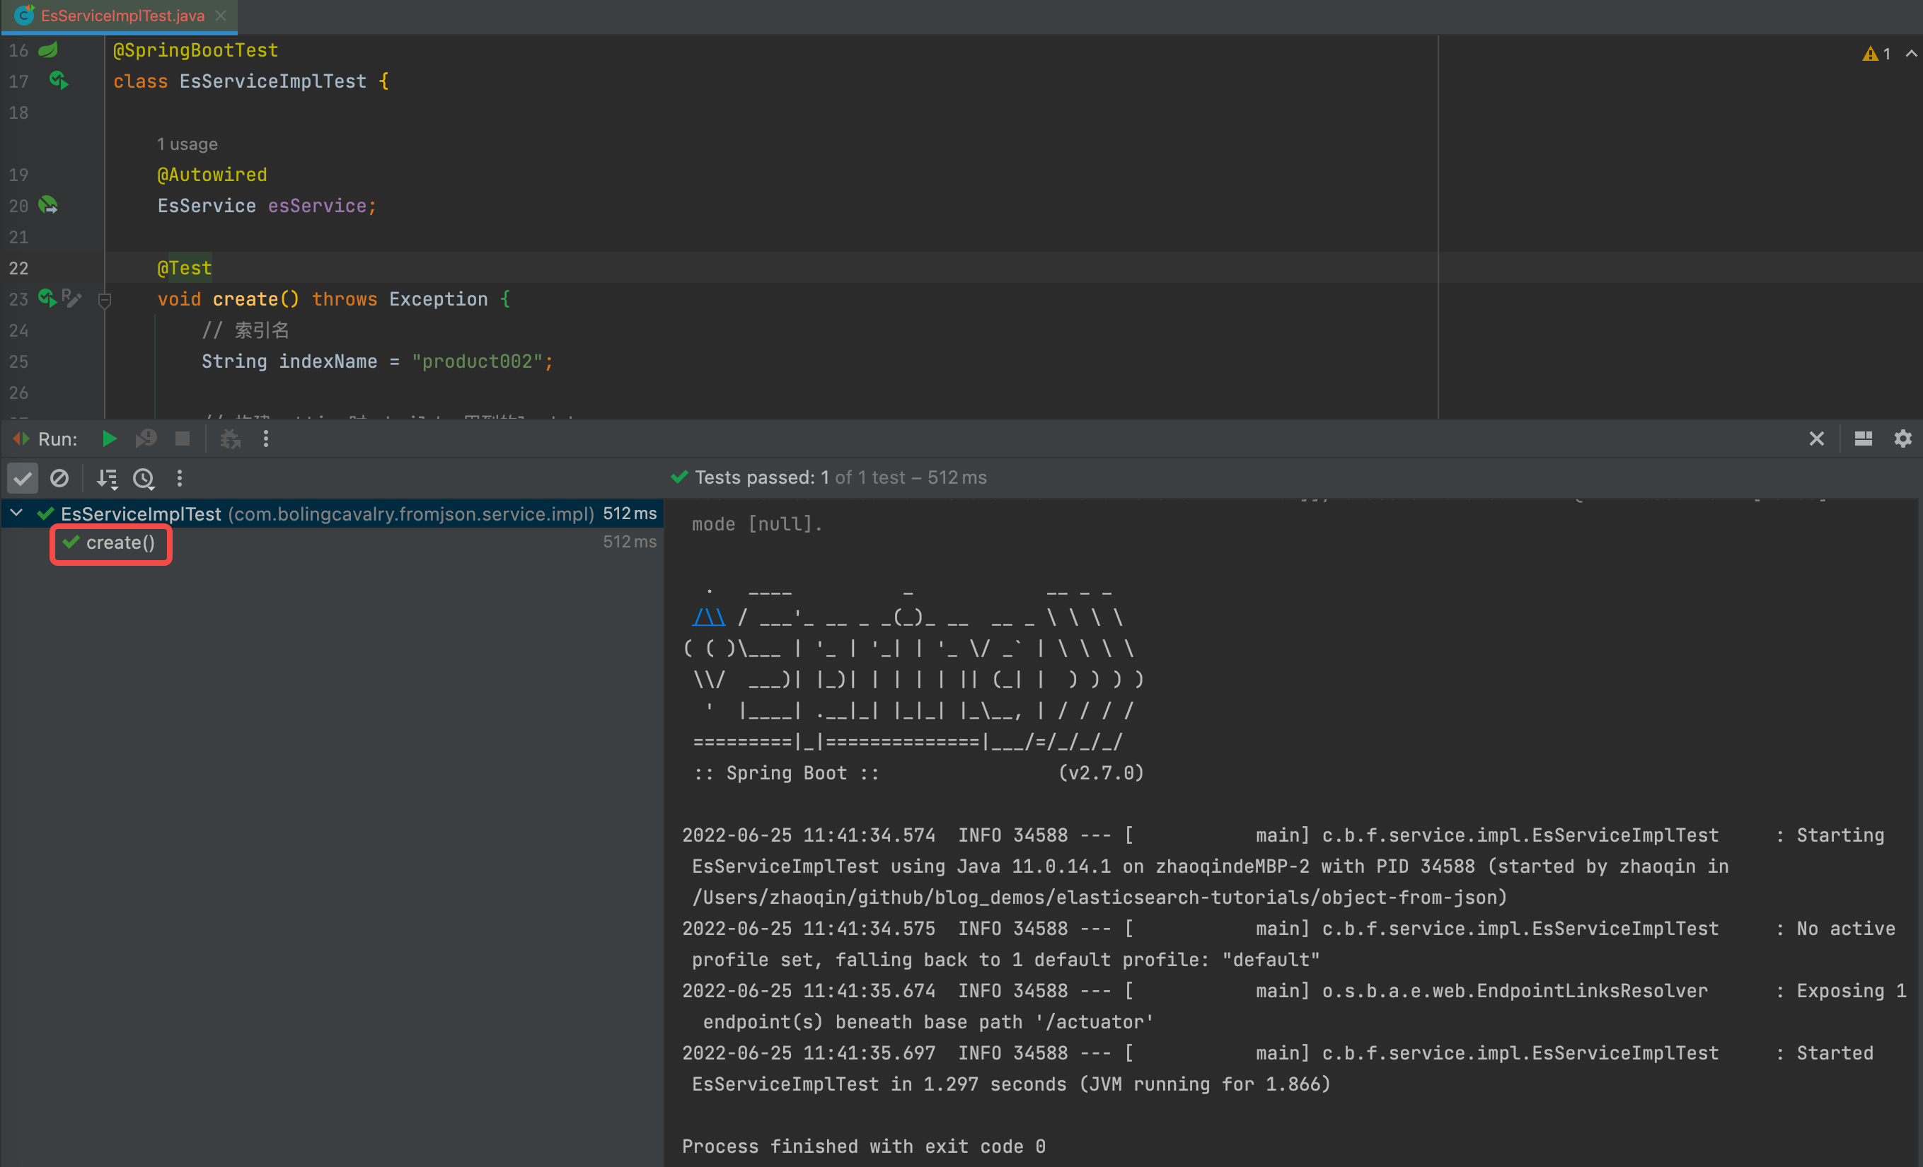Open Run panel settings gear
Screen dimensions: 1923x1167
click(x=1902, y=439)
